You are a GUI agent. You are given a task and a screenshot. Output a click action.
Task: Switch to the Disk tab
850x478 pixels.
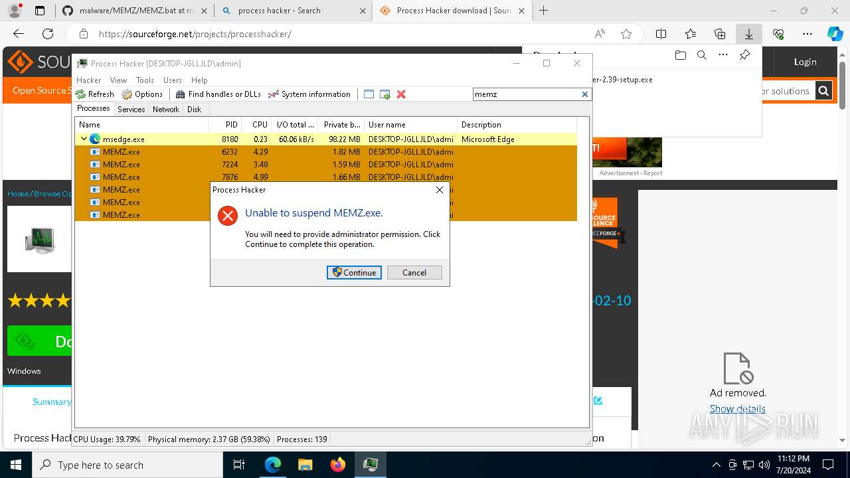[x=194, y=110]
